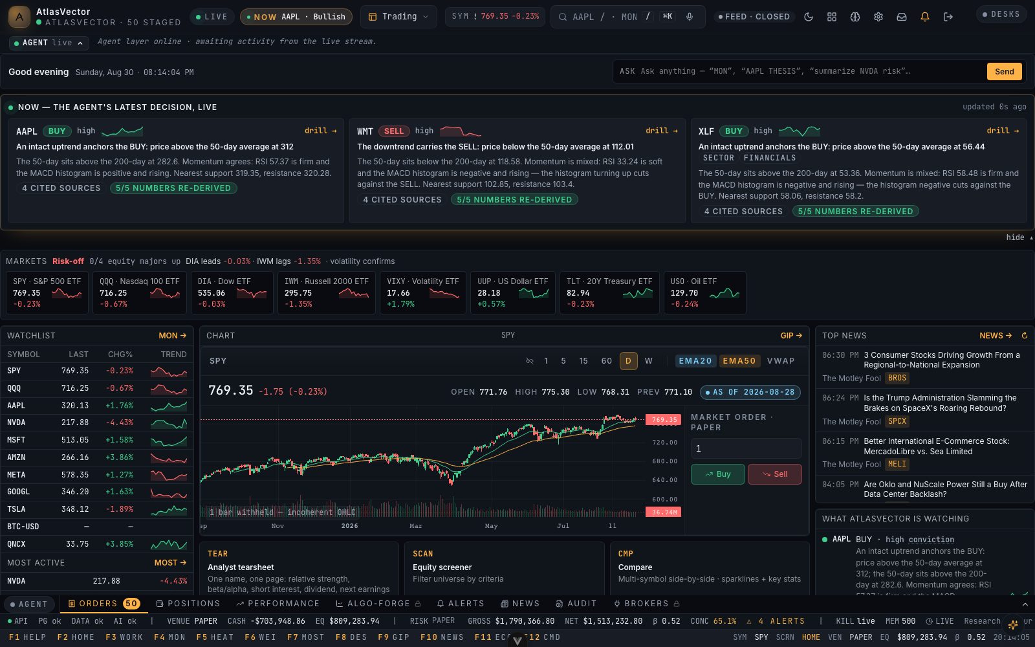Open the brain AI icon in header
This screenshot has width=1035, height=647.
(x=855, y=17)
